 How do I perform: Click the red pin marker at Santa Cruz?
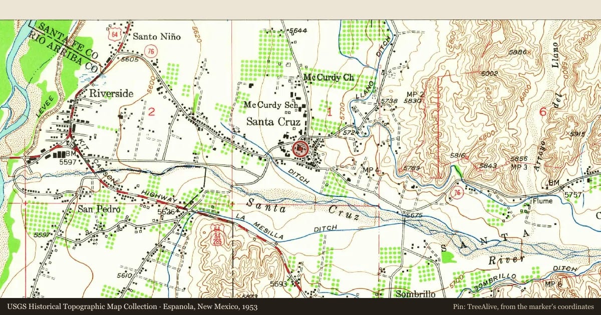[x=300, y=148]
